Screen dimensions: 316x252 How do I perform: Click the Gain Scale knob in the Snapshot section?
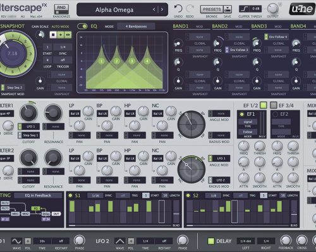(x=40, y=35)
